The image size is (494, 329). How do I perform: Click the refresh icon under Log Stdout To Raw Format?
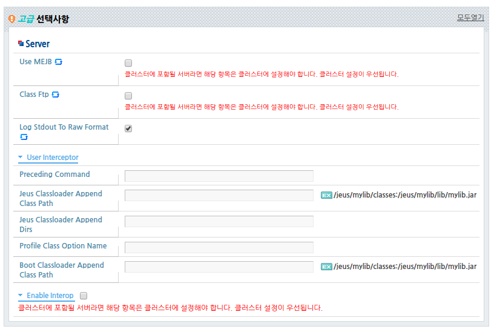click(x=24, y=137)
